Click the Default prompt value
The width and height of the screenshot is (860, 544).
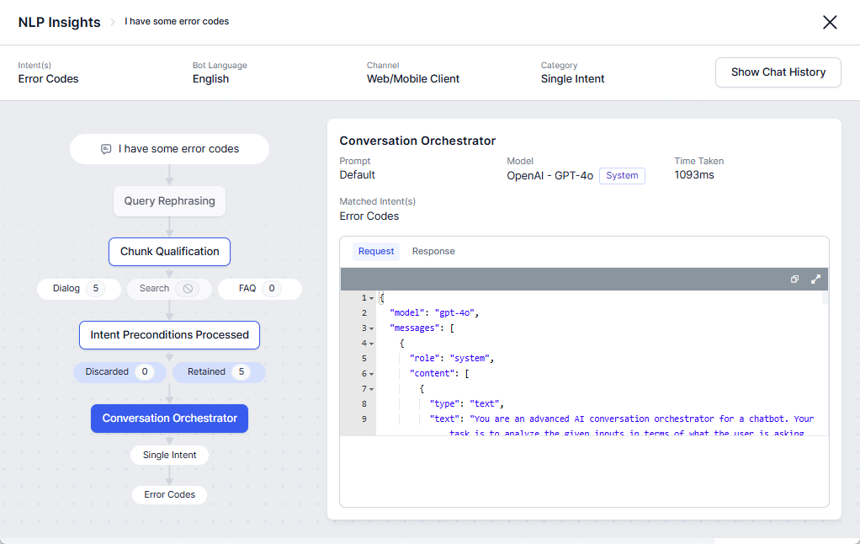(x=357, y=175)
